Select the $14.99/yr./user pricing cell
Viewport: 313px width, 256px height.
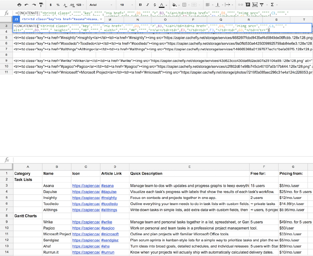[x=293, y=204]
